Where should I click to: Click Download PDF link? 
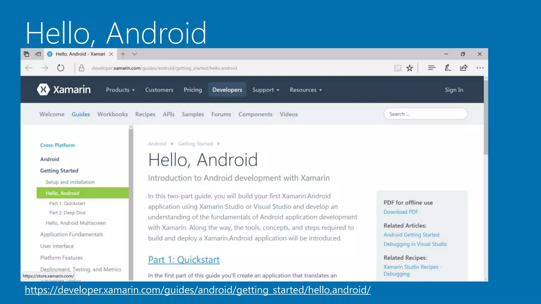(401, 212)
